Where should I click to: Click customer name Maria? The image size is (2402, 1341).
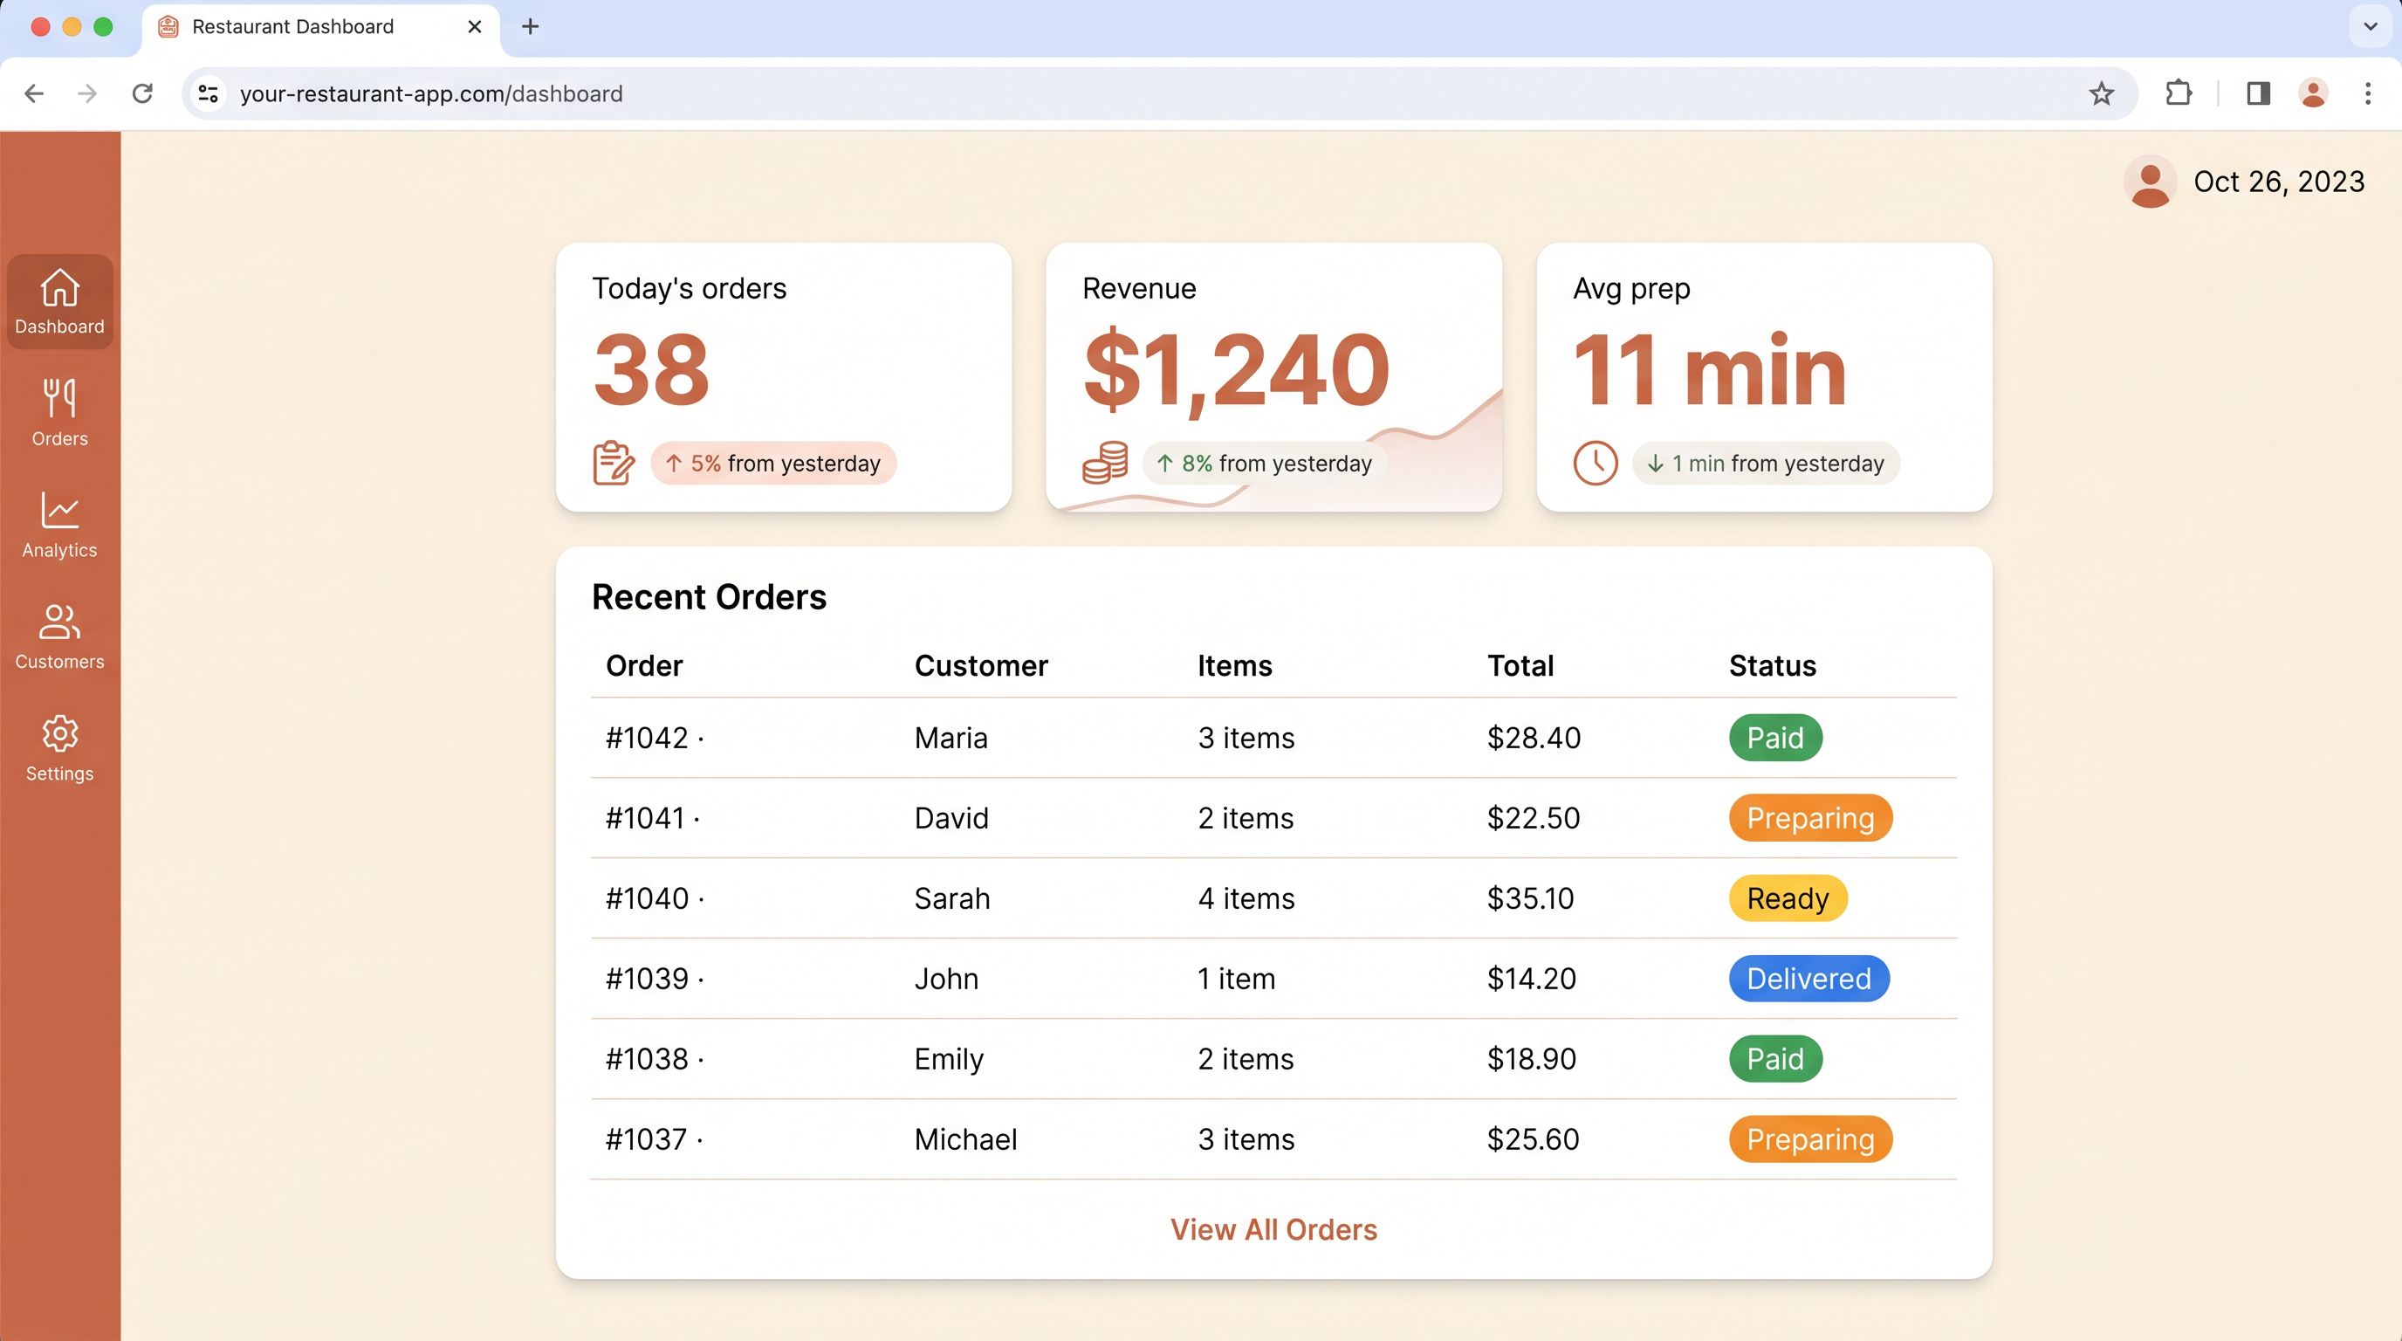coord(951,738)
